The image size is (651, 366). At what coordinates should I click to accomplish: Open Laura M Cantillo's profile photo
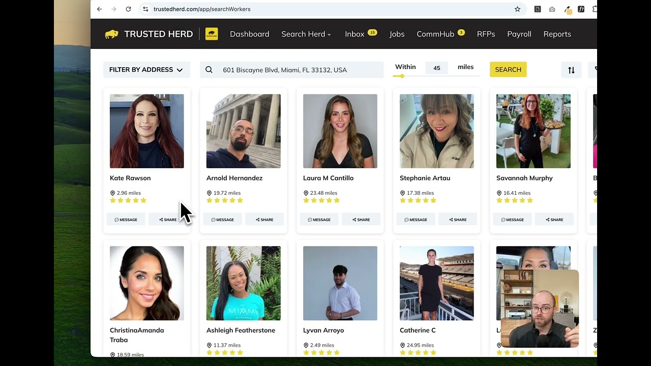[340, 131]
